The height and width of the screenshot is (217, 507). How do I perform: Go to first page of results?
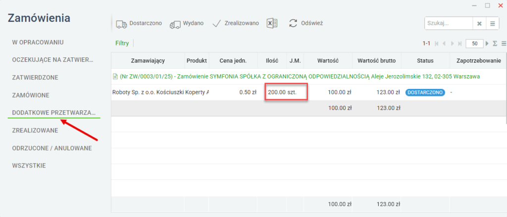pos(437,43)
